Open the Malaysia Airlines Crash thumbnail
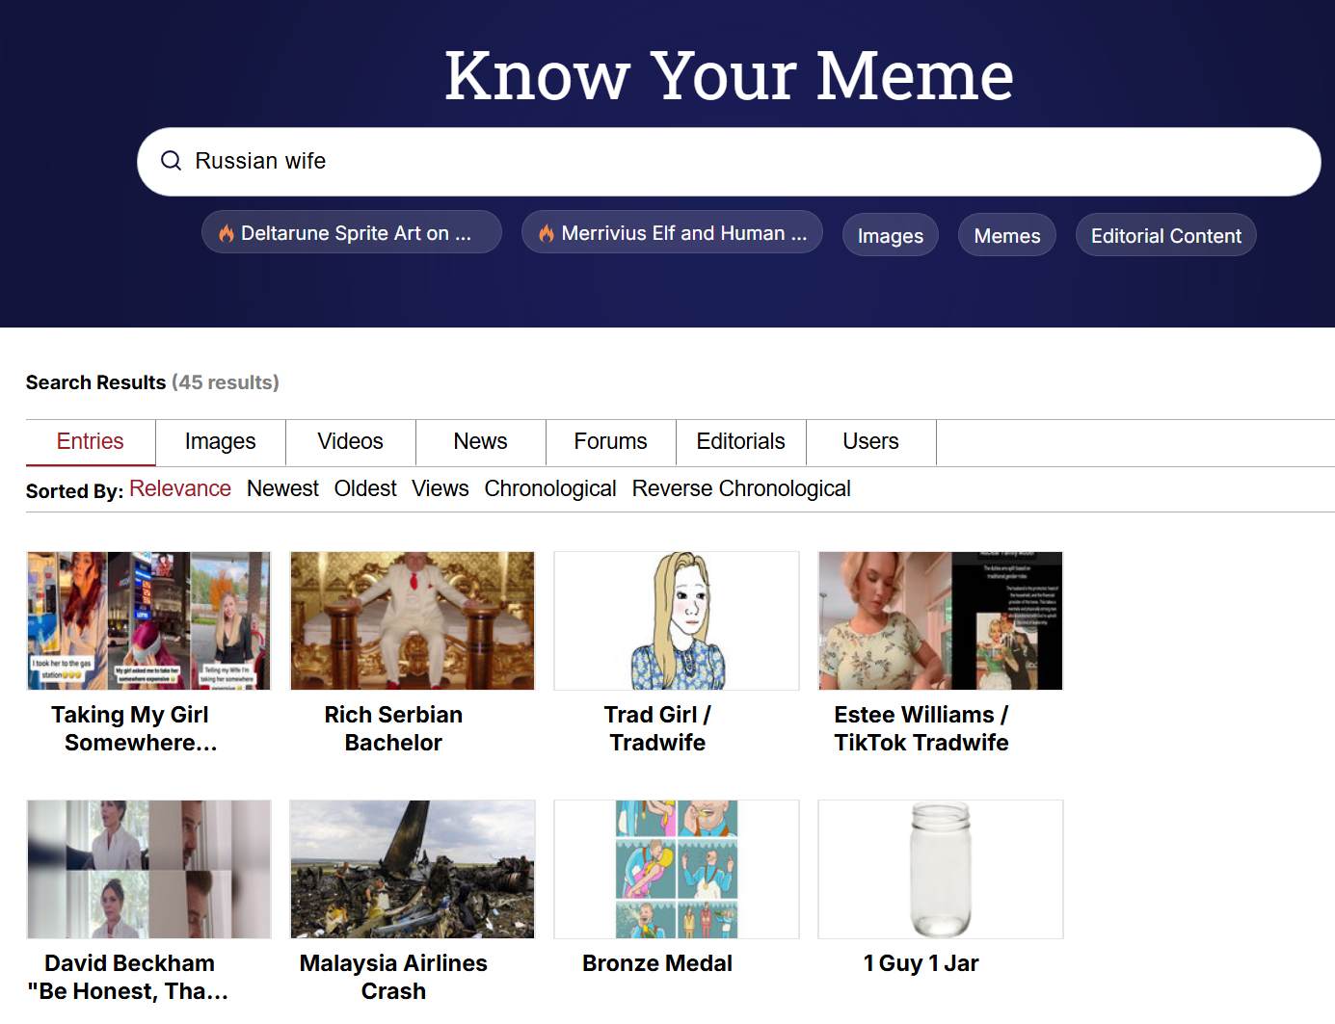 [x=413, y=869]
